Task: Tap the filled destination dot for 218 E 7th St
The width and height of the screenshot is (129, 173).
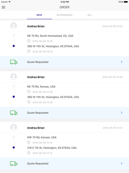Action: pyautogui.click(x=14, y=147)
